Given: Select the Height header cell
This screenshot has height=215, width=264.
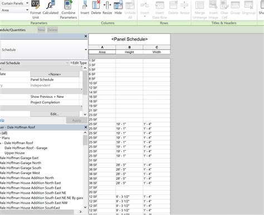Looking at the screenshot, I should pyautogui.click(x=129, y=52).
